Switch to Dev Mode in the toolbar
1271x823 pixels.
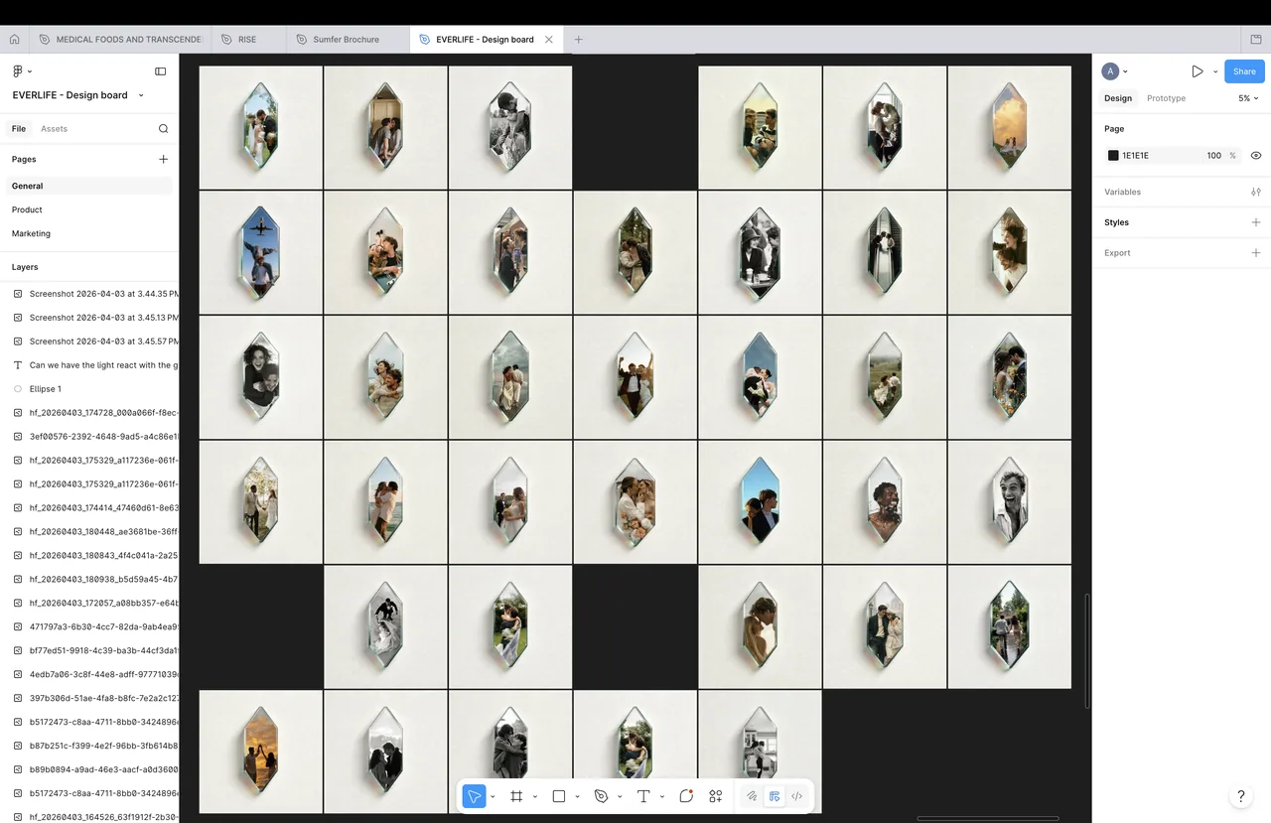tap(797, 796)
